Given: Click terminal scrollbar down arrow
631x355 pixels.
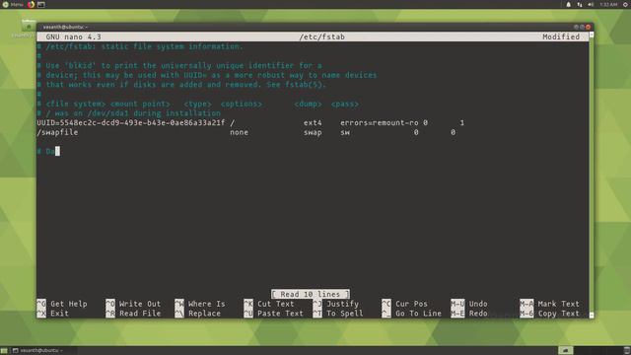Looking at the screenshot, I should click(x=592, y=316).
